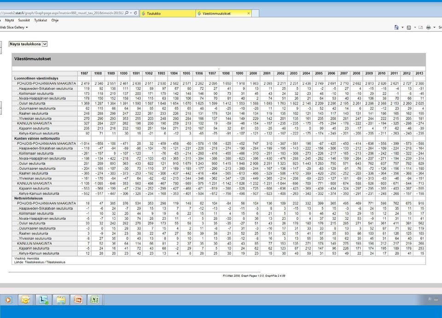
Task: Click Koillismaan seutukunta row under Luonnollinen väestönlisäys
Action: [x=35, y=94]
